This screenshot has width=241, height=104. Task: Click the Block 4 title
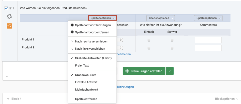click(16, 99)
